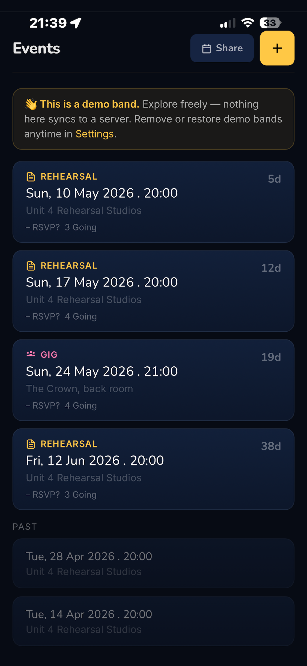Click the calendar icon in Share button
The image size is (307, 666).
[207, 49]
